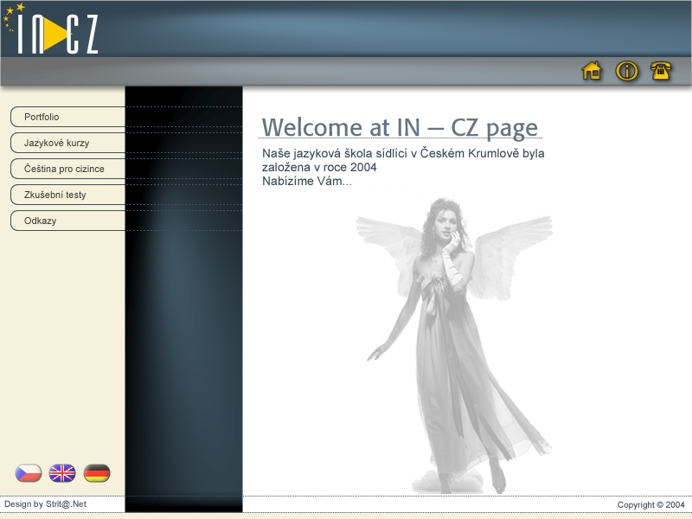
Task: Select Čeština pro cizince in menu
Action: (68, 169)
